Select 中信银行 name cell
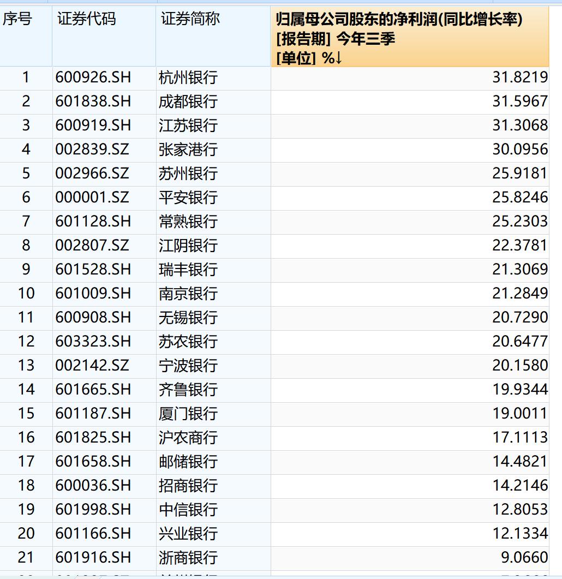 [x=213, y=510]
